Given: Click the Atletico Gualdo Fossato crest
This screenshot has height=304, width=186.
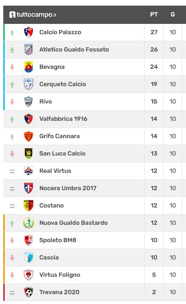Looking at the screenshot, I should (29, 50).
